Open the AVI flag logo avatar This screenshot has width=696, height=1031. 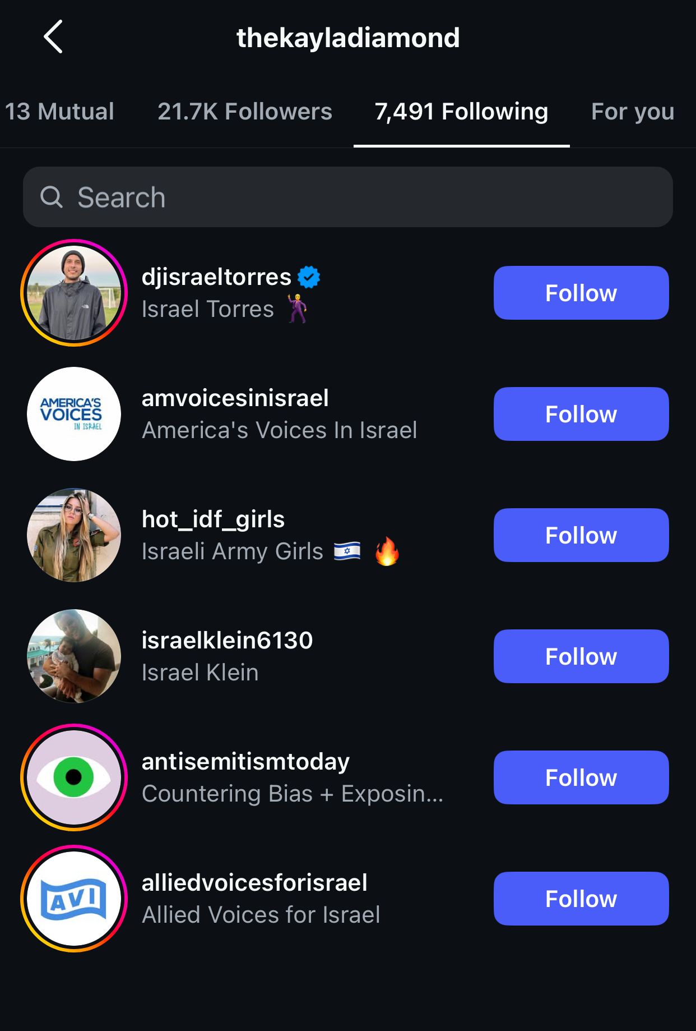74,899
